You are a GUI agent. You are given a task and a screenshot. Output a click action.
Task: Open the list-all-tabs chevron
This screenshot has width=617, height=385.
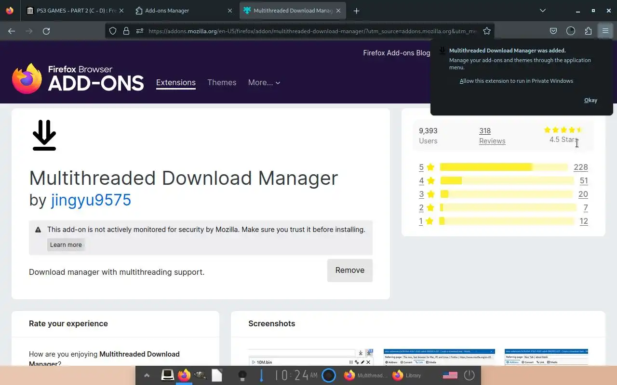coord(543,11)
